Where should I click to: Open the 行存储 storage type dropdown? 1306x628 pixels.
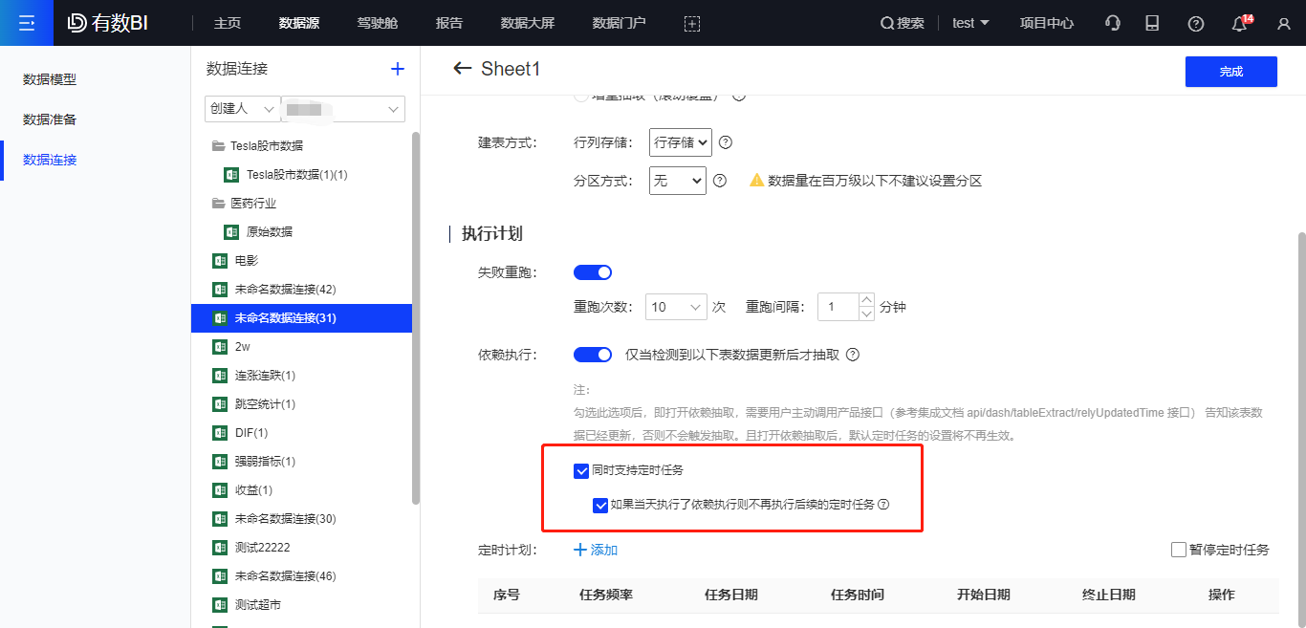(680, 142)
